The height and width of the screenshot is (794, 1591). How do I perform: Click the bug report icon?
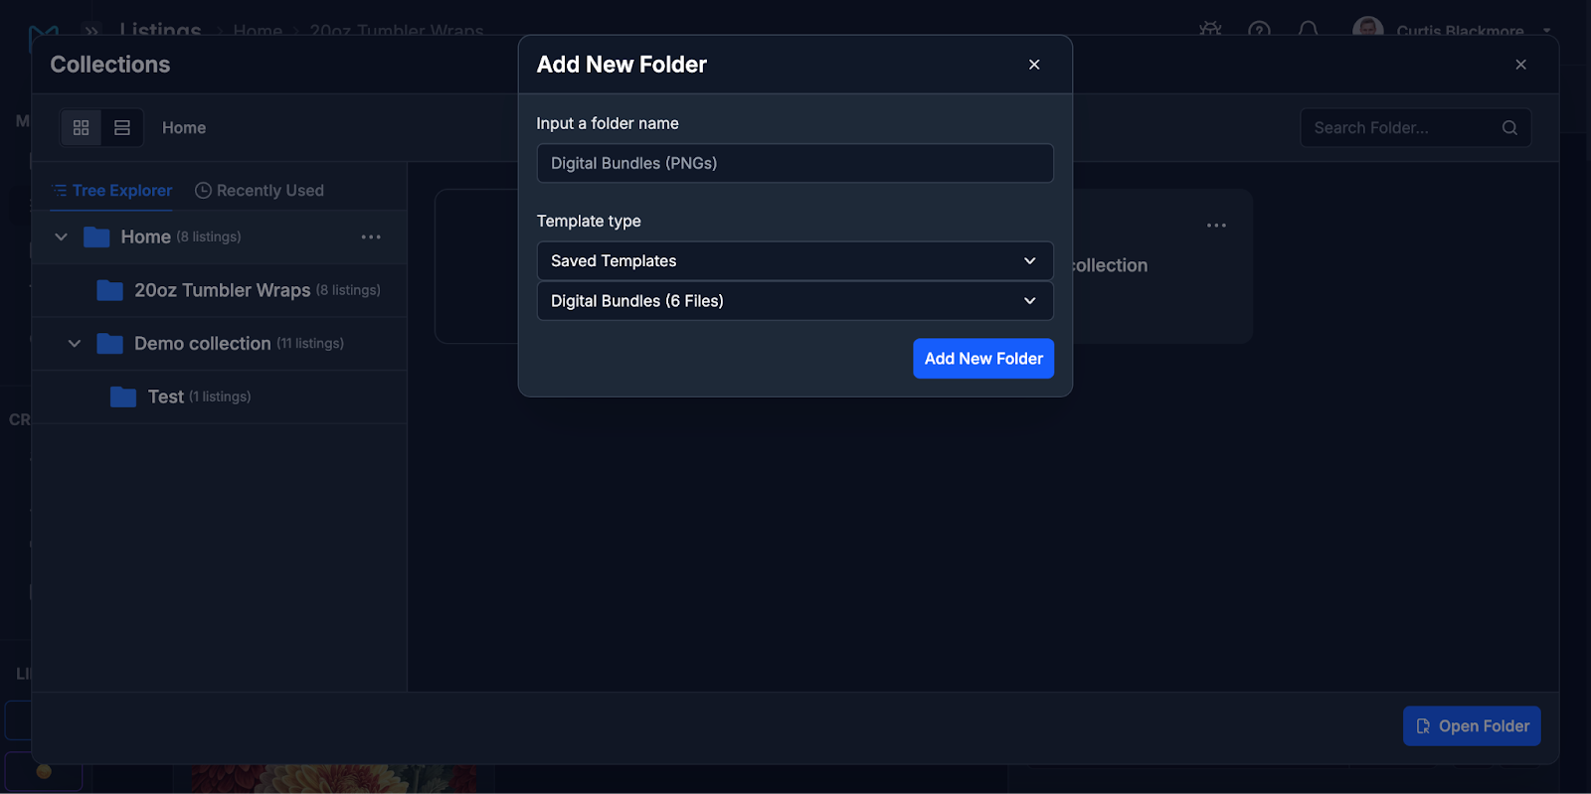click(x=1210, y=30)
